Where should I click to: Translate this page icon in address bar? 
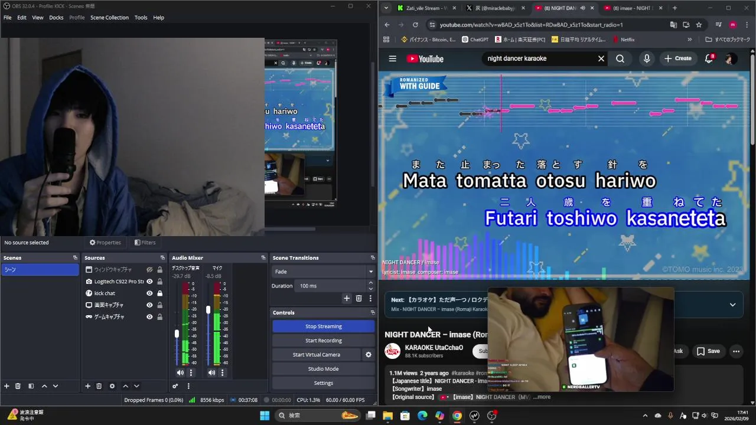click(673, 25)
